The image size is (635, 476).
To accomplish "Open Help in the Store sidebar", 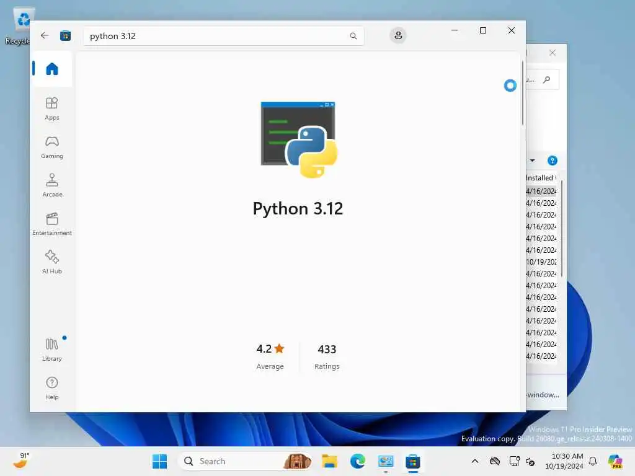I will 52,388.
